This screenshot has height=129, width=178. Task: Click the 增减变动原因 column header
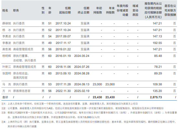[x=135, y=10]
